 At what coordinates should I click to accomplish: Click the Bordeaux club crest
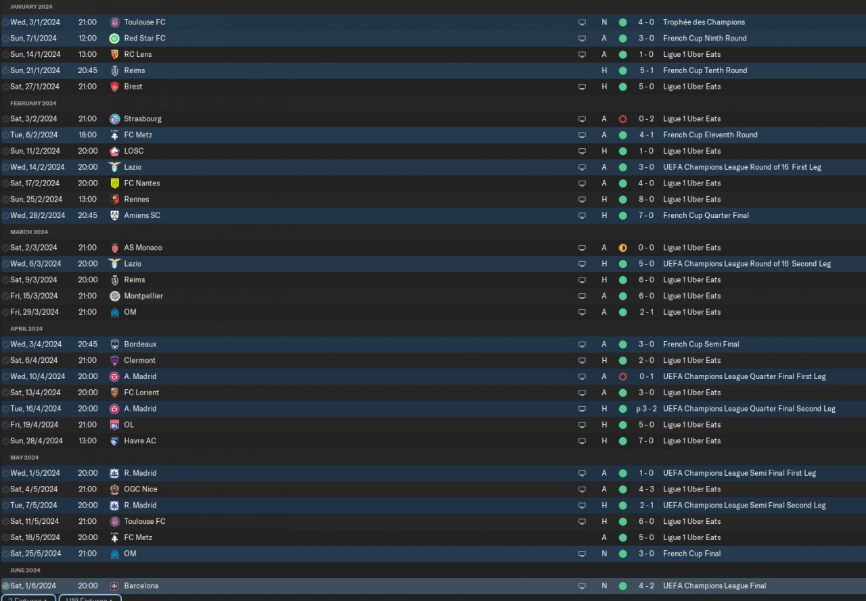point(114,344)
